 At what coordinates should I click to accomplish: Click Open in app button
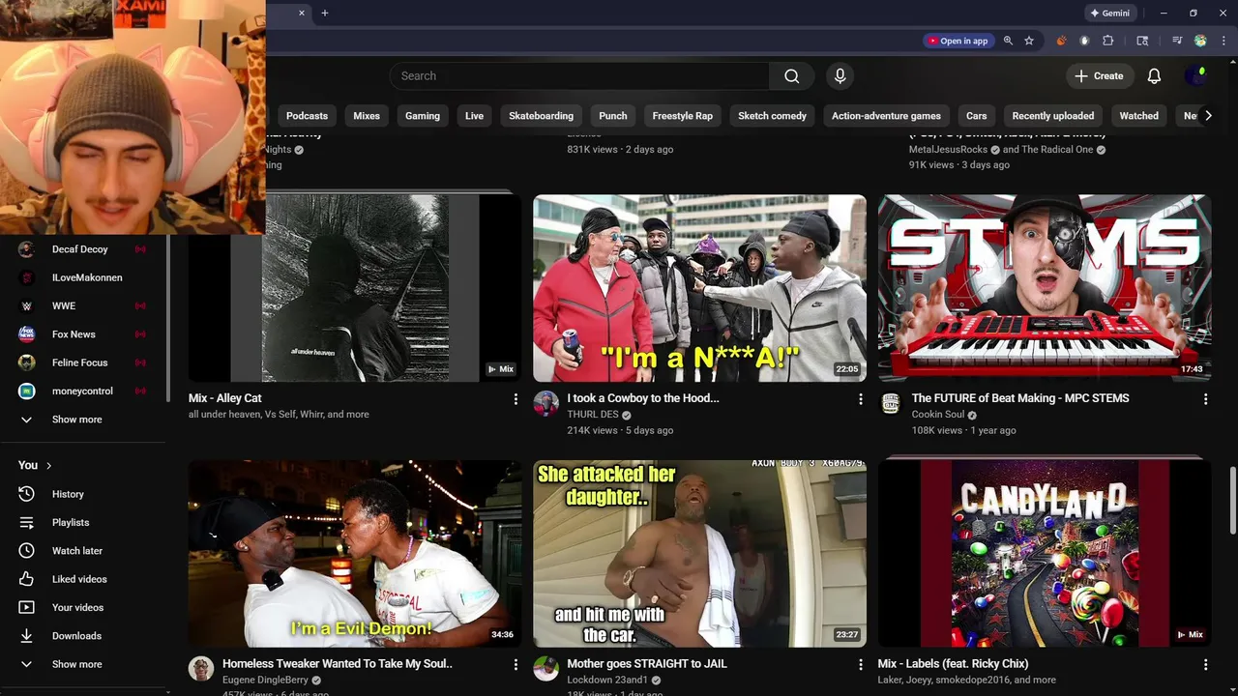958,41
